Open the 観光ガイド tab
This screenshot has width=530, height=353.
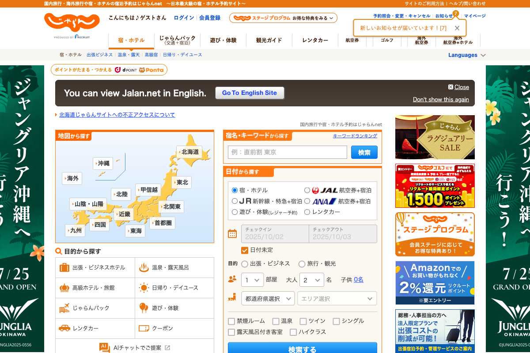269,40
